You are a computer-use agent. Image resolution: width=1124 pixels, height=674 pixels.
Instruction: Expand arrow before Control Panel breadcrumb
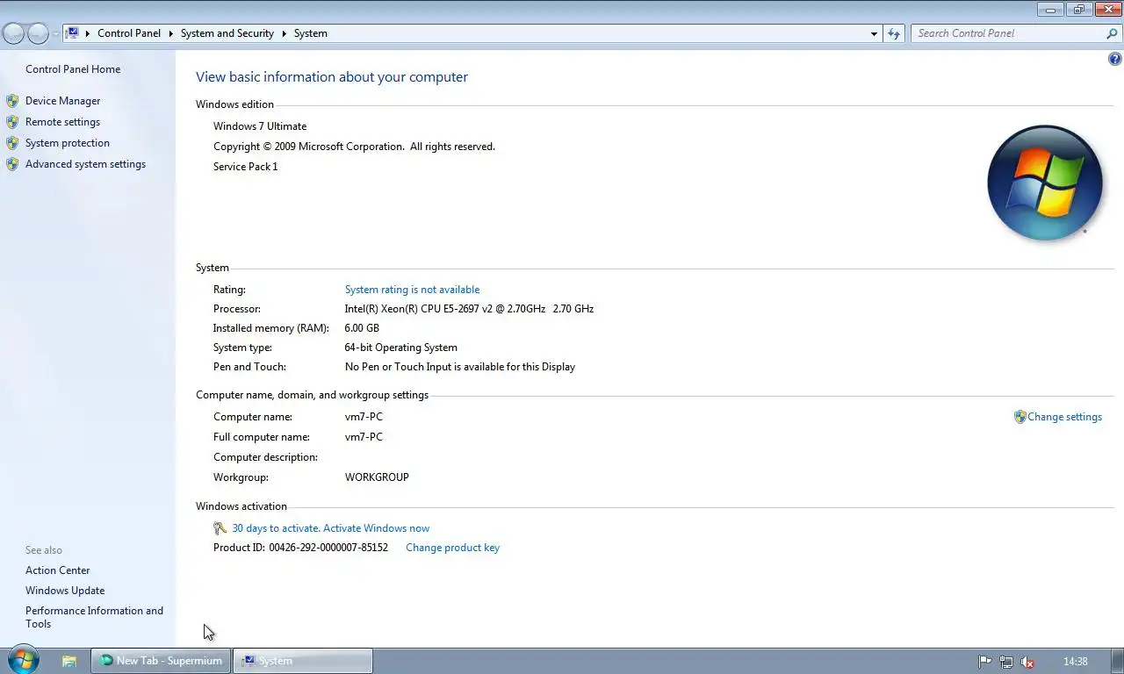click(x=88, y=33)
